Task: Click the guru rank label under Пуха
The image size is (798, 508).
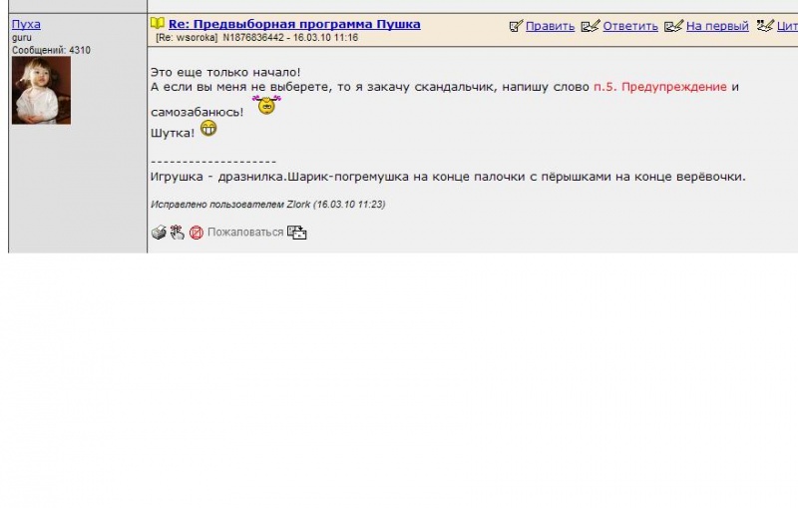Action: click(x=22, y=38)
